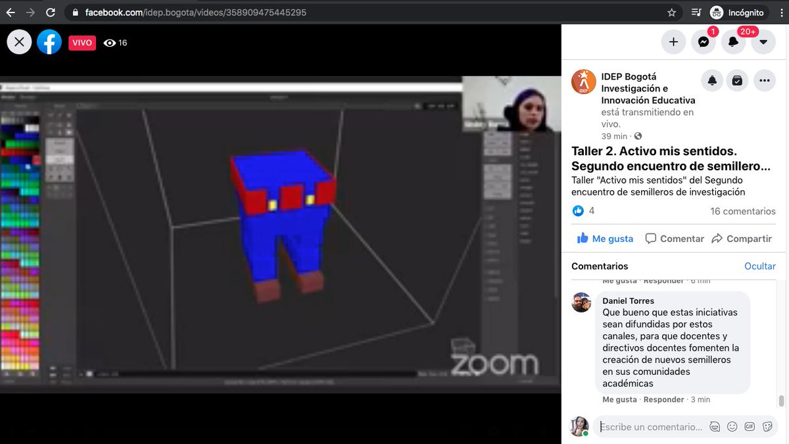Click the Incógnito profile indicator

click(737, 12)
